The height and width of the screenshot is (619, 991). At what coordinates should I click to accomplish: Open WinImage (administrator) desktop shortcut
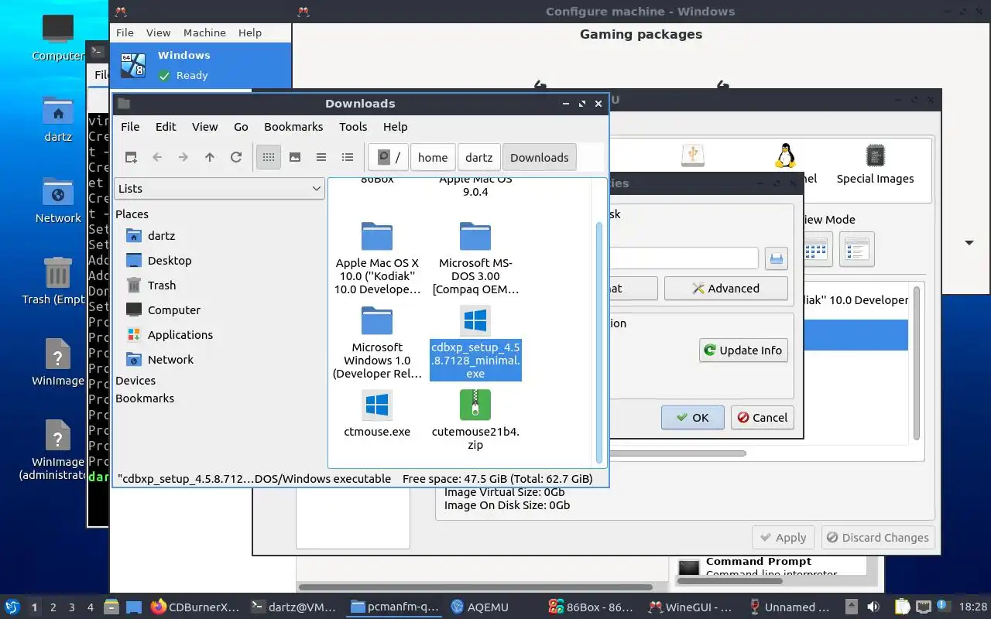(58, 450)
